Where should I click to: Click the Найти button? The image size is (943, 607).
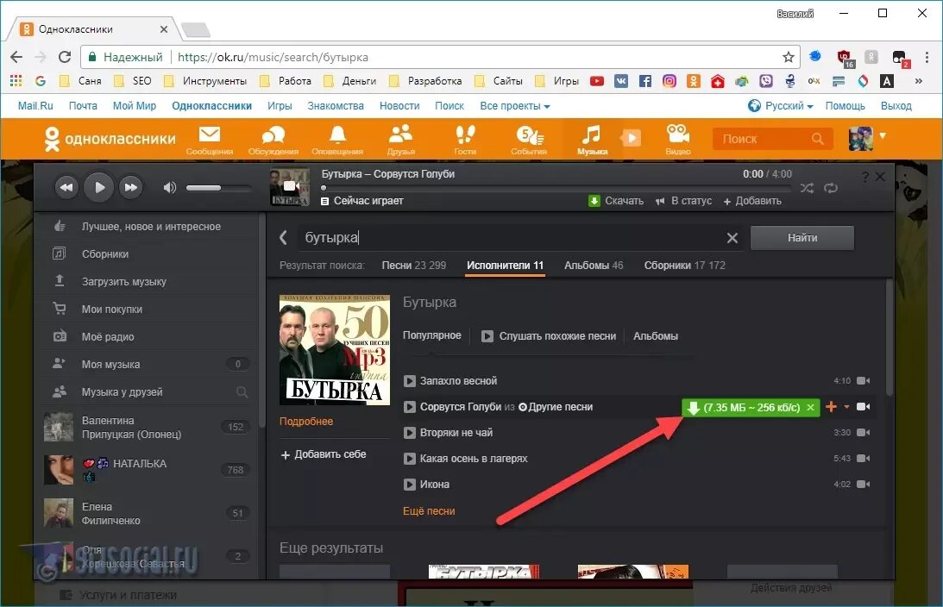point(802,238)
